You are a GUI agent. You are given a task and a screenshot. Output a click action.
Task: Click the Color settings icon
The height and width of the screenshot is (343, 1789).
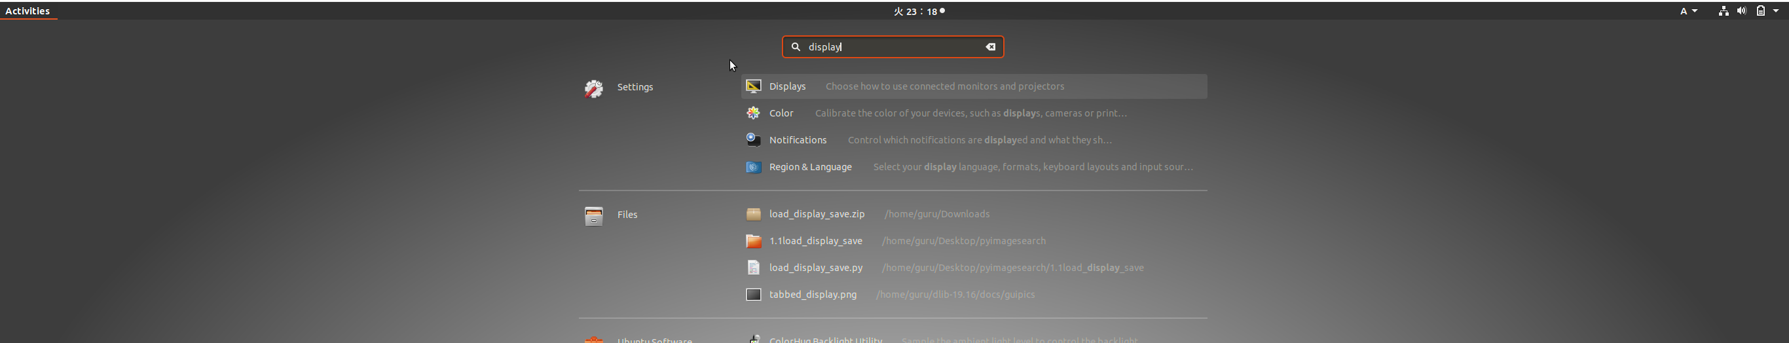tap(753, 113)
